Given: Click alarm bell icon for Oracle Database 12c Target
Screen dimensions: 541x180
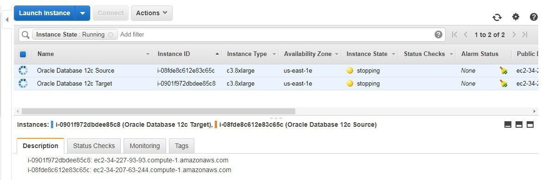Looking at the screenshot, I should pyautogui.click(x=504, y=83).
